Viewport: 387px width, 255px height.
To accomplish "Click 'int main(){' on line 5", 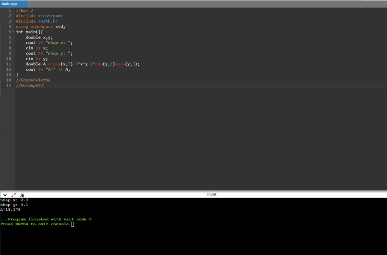I will [x=29, y=32].
